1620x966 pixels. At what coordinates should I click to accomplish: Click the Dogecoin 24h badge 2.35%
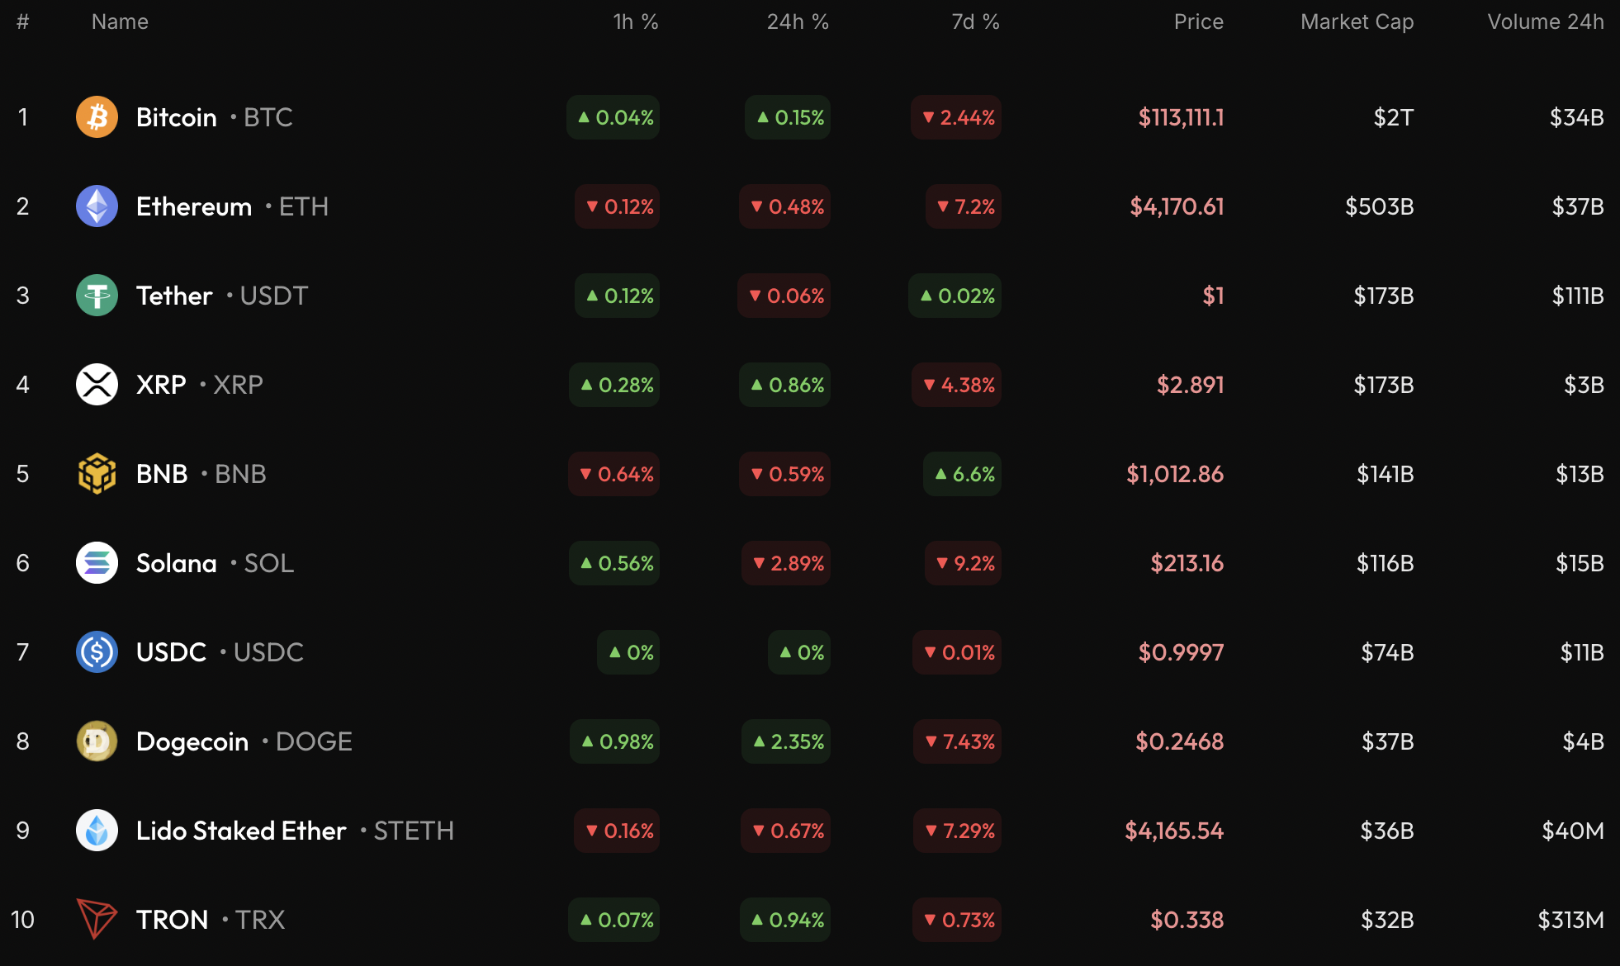tap(786, 741)
